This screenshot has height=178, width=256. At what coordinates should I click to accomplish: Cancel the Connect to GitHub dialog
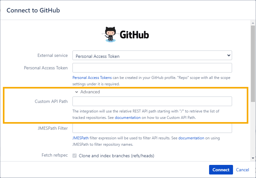tap(243, 170)
